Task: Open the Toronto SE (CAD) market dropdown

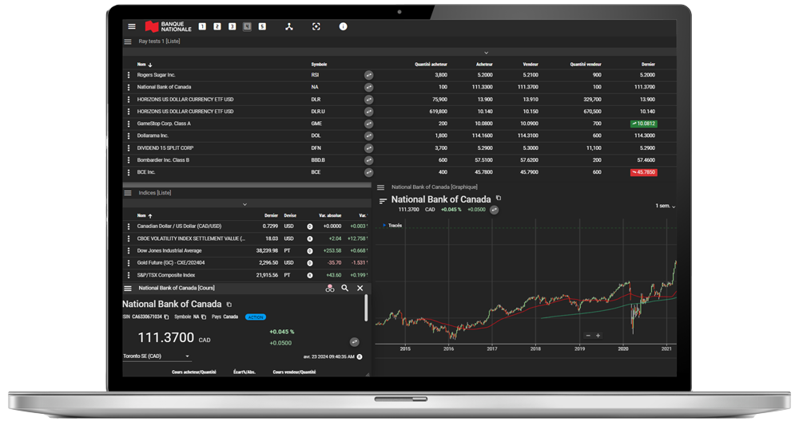Action: 157,356
